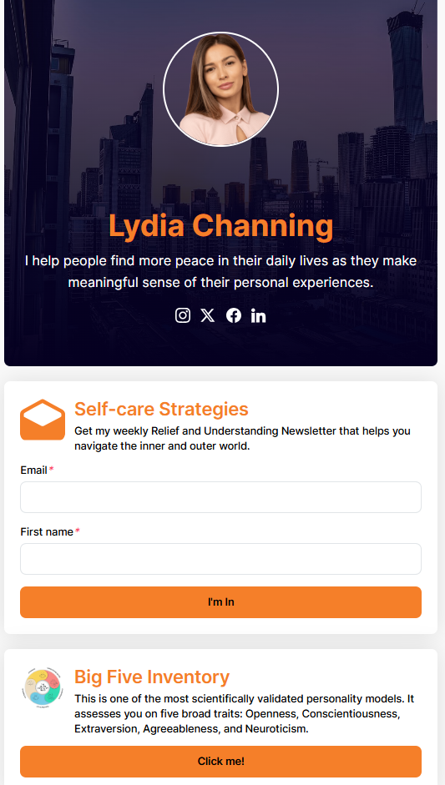The height and width of the screenshot is (785, 445).
Task: Click the 'Click me!' button
Action: 220,762
